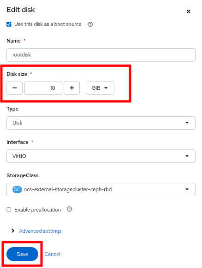Increase disk size with plus button
This screenshot has width=202, height=268.
(x=71, y=88)
